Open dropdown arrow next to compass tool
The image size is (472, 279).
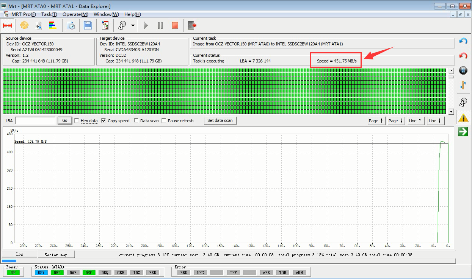(133, 26)
